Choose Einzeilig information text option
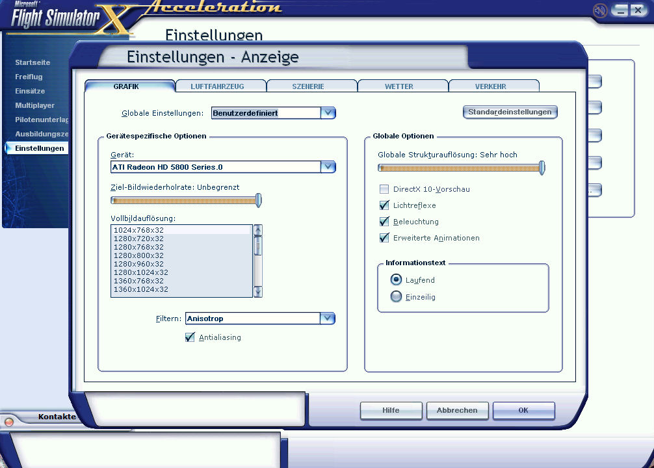 [396, 296]
